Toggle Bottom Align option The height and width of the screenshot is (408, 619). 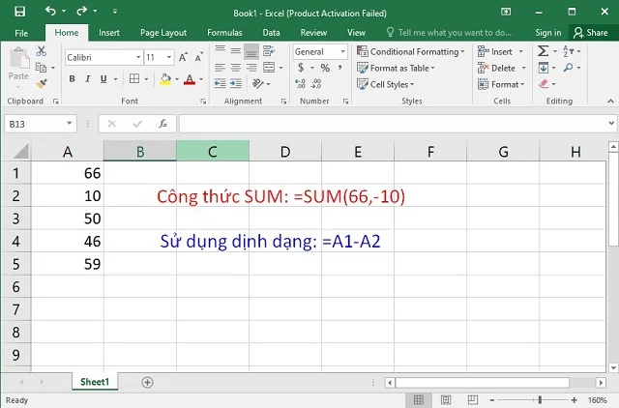(251, 51)
